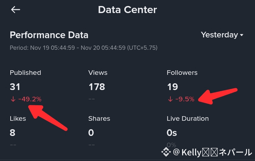Click the Binance logo watermark icon

(x=166, y=152)
